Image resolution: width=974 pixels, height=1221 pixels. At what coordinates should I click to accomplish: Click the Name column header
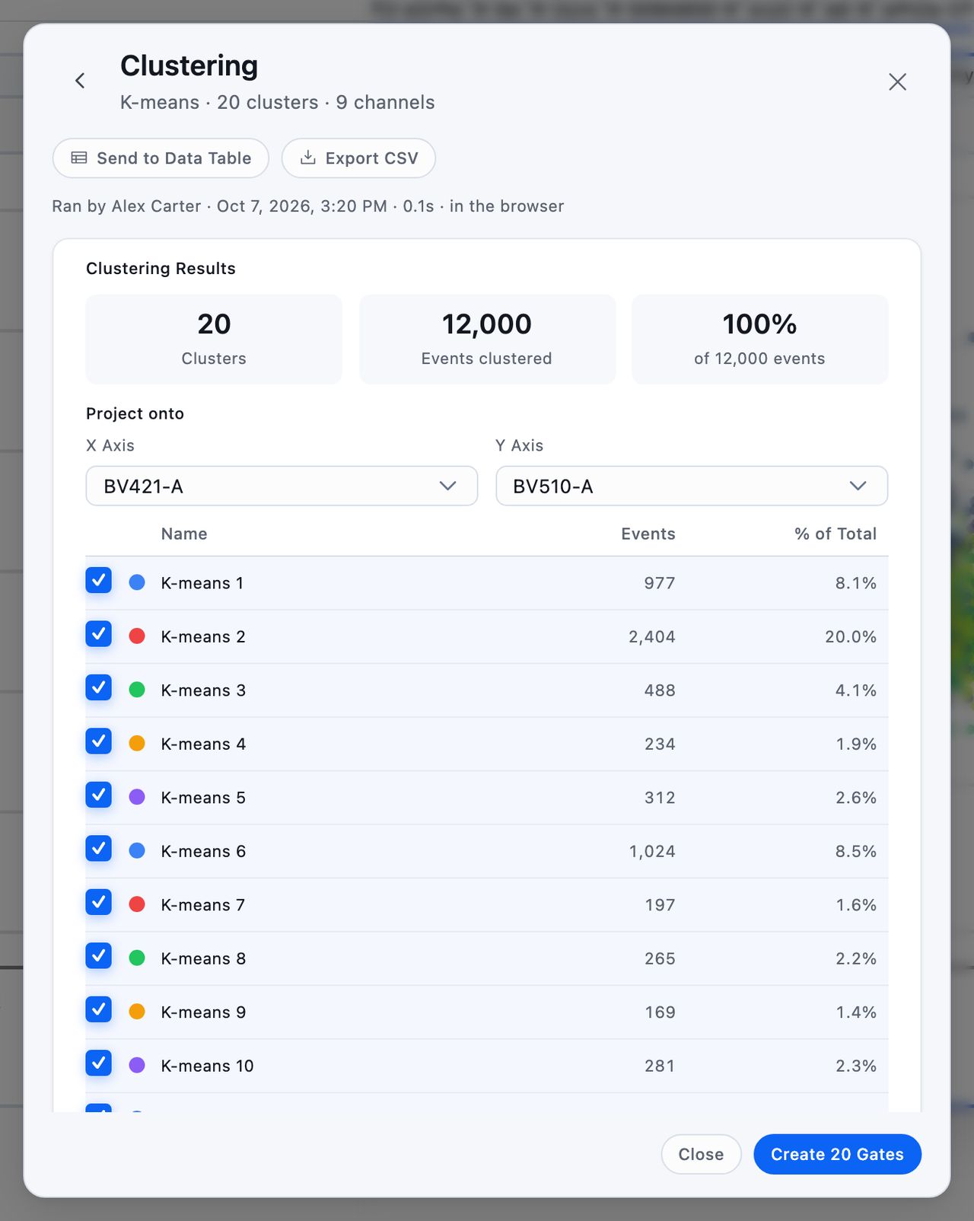coord(184,534)
